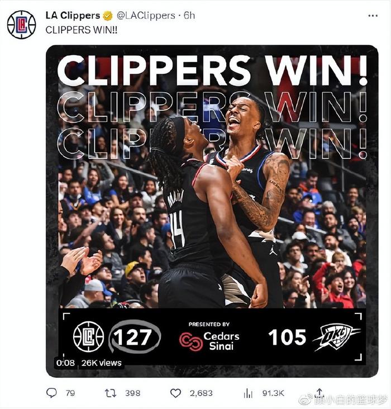Click the CLIPPERS WIN!! tweet text
Viewport: 391px width, 409px height.
pos(82,30)
